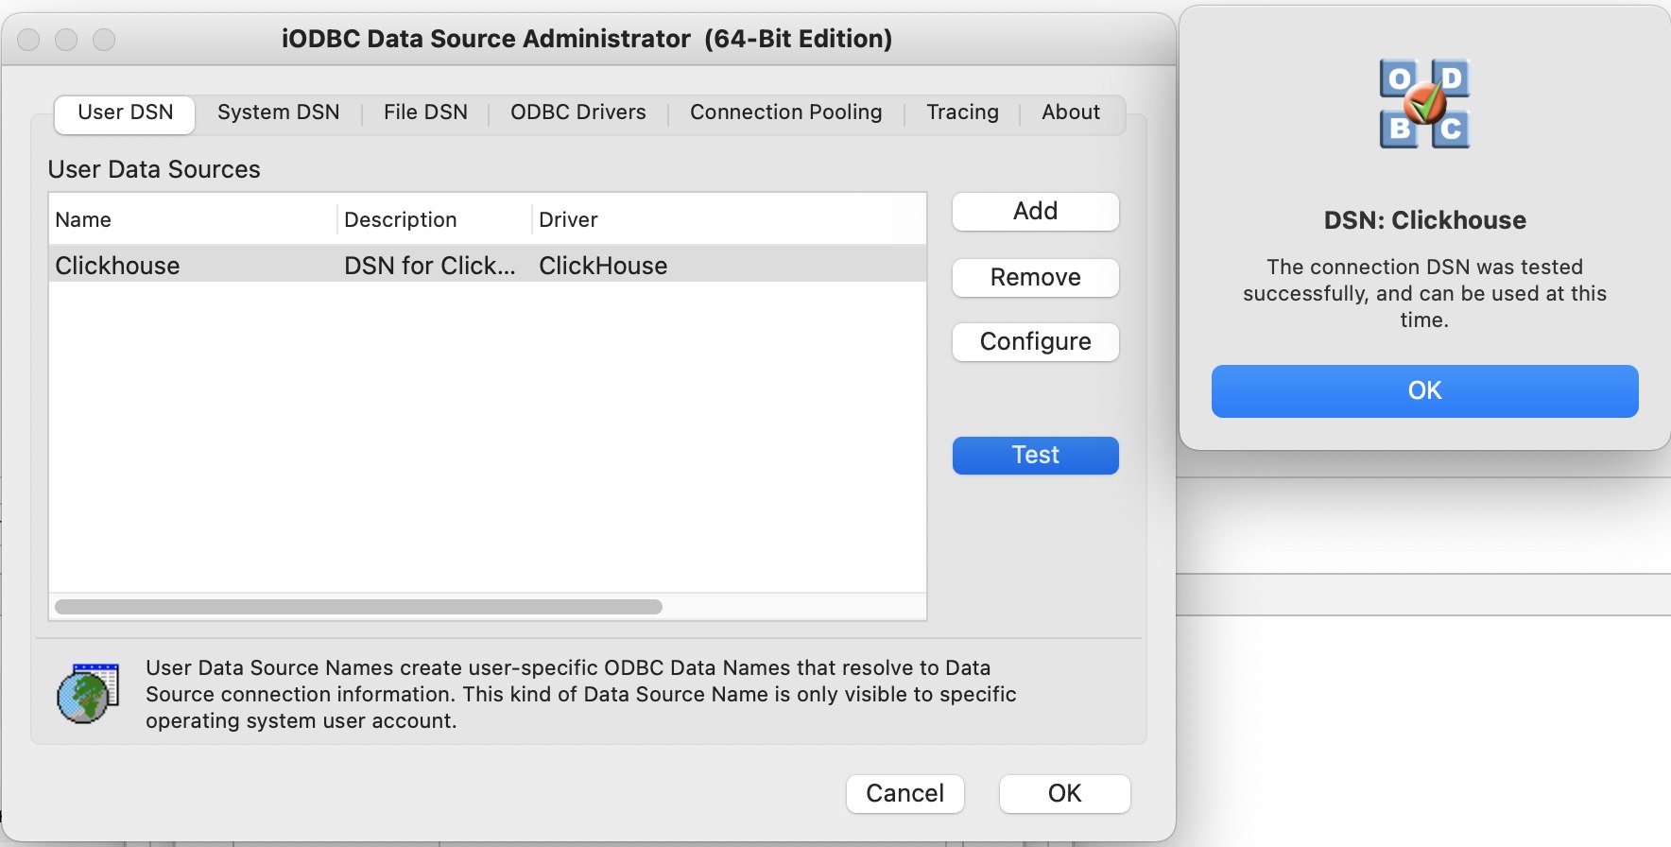Click the zoom window button in the title bar

[x=104, y=39]
